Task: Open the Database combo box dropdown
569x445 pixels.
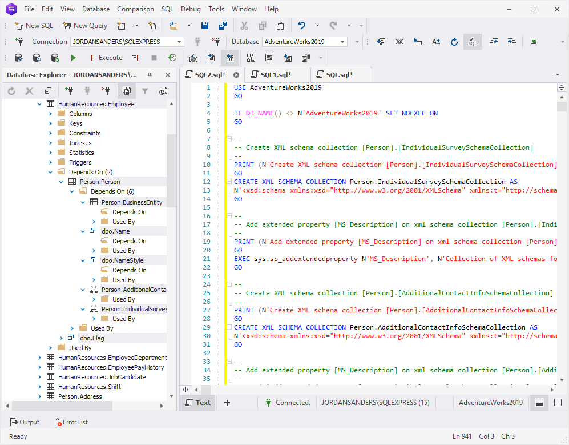Action: tap(342, 42)
